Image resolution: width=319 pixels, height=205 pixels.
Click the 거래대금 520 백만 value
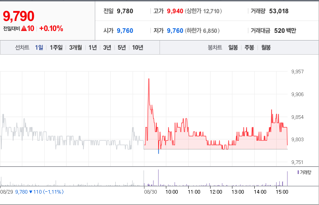[x=285, y=31]
